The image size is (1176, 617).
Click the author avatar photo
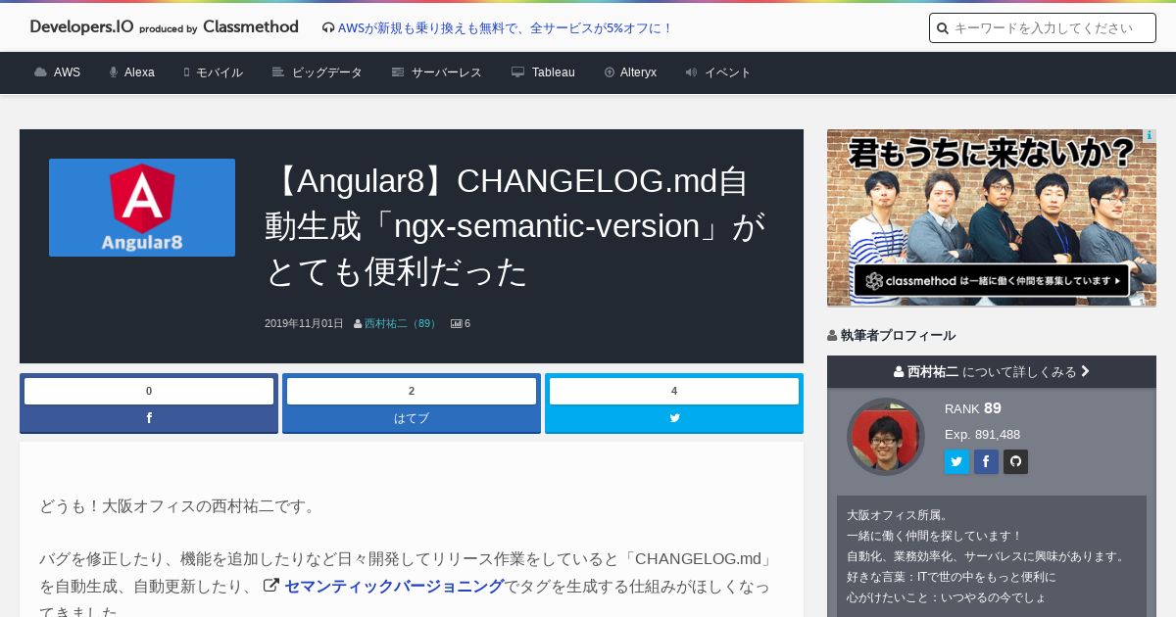tap(886, 437)
